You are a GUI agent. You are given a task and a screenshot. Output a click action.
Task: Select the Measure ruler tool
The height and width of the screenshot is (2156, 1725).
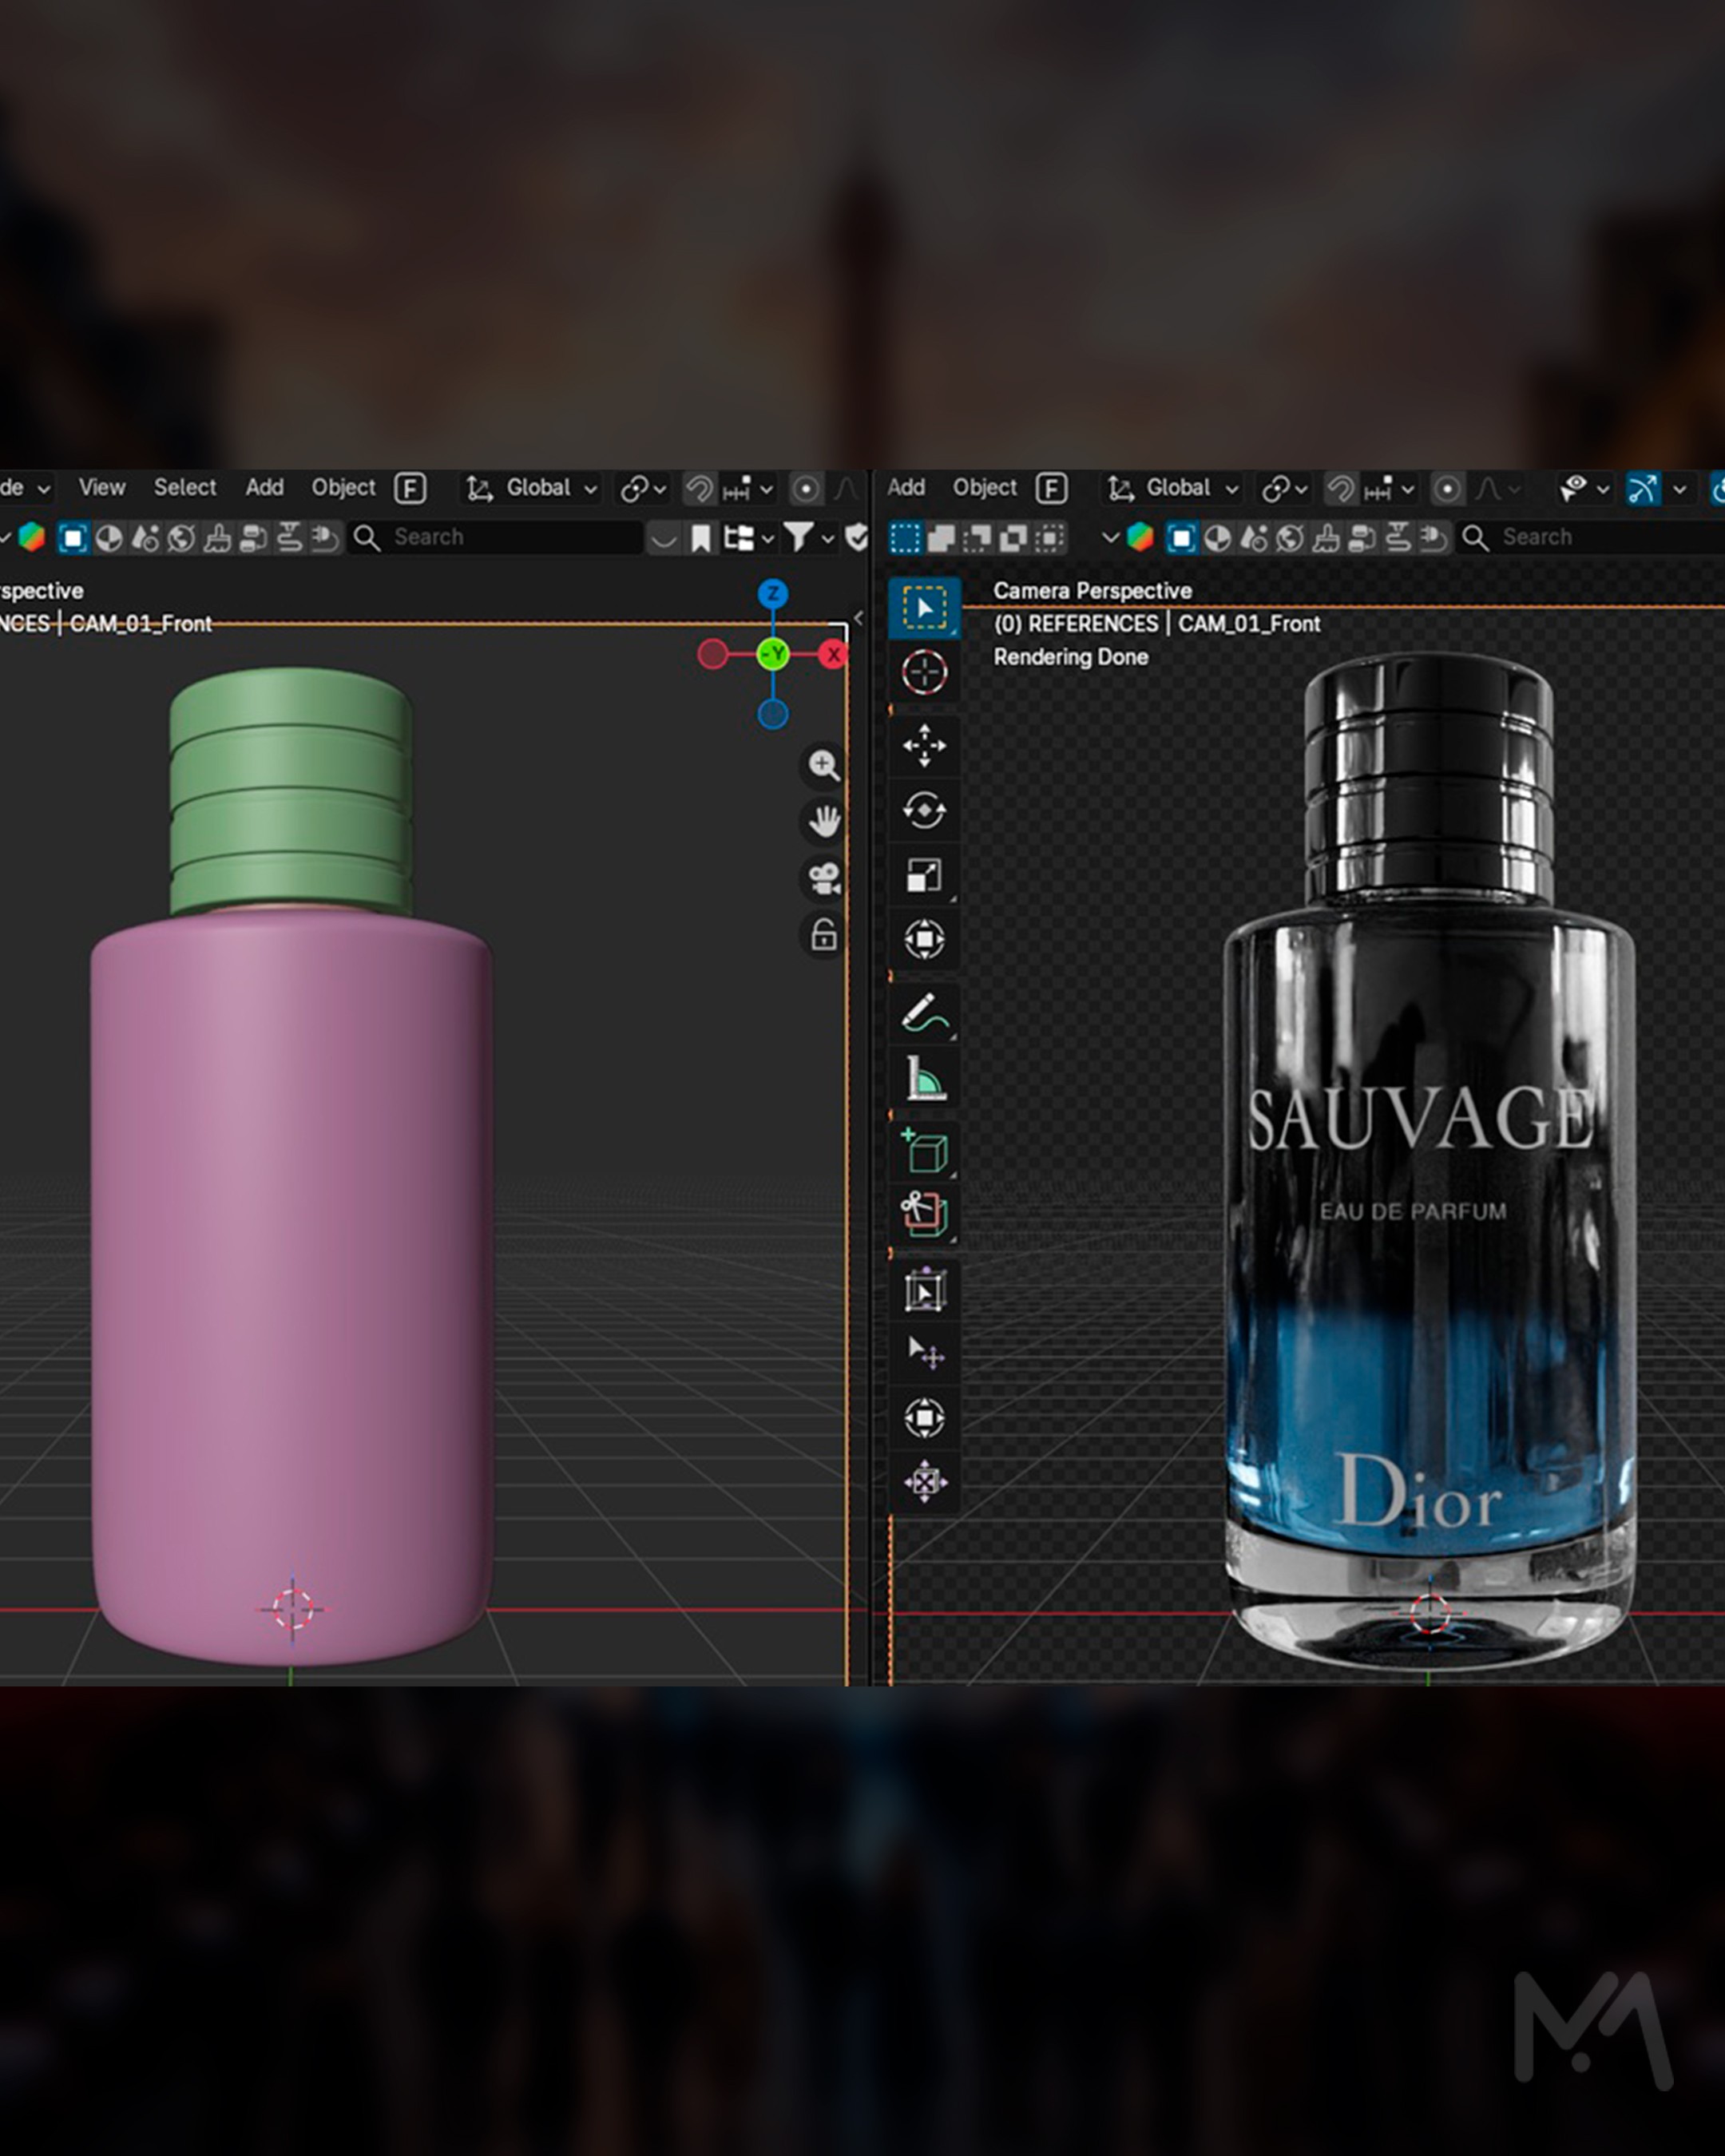point(924,1078)
